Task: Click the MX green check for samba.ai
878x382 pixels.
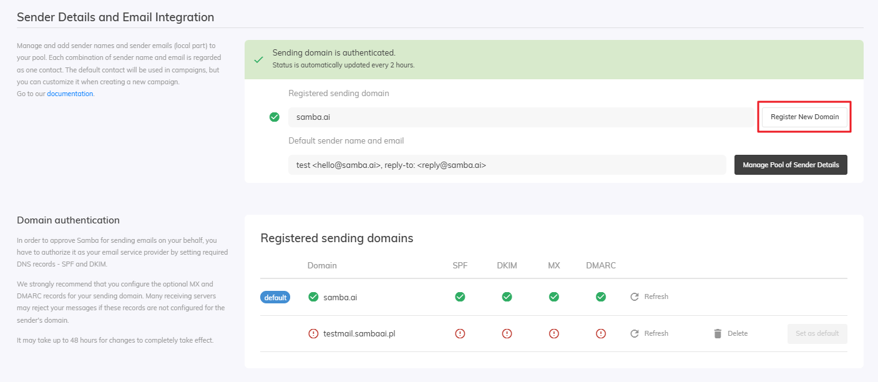Action: pos(554,296)
